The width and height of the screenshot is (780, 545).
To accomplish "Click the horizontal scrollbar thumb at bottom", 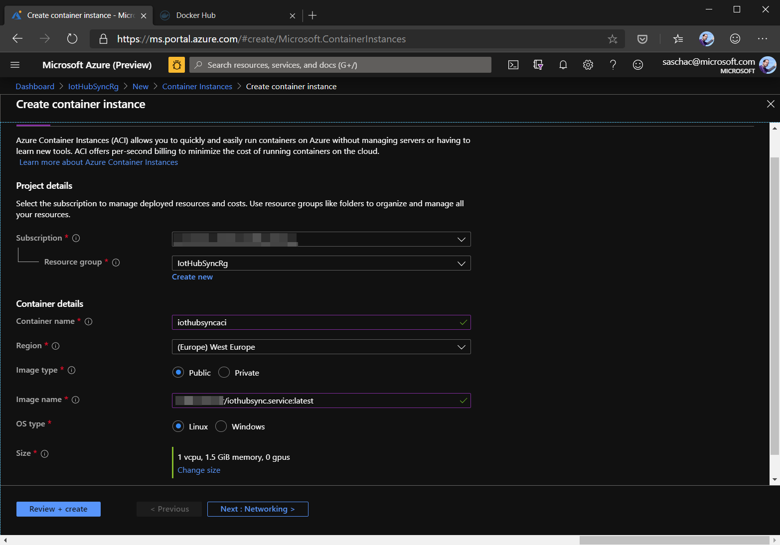I will tap(674, 541).
